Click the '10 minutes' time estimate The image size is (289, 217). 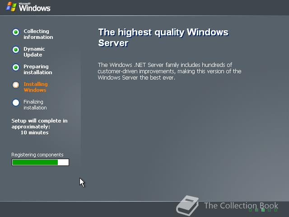point(34,132)
